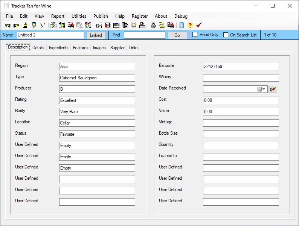Expand the Date Received calendar dropdown
Image resolution: width=299 pixels, height=226 pixels.
[262, 89]
